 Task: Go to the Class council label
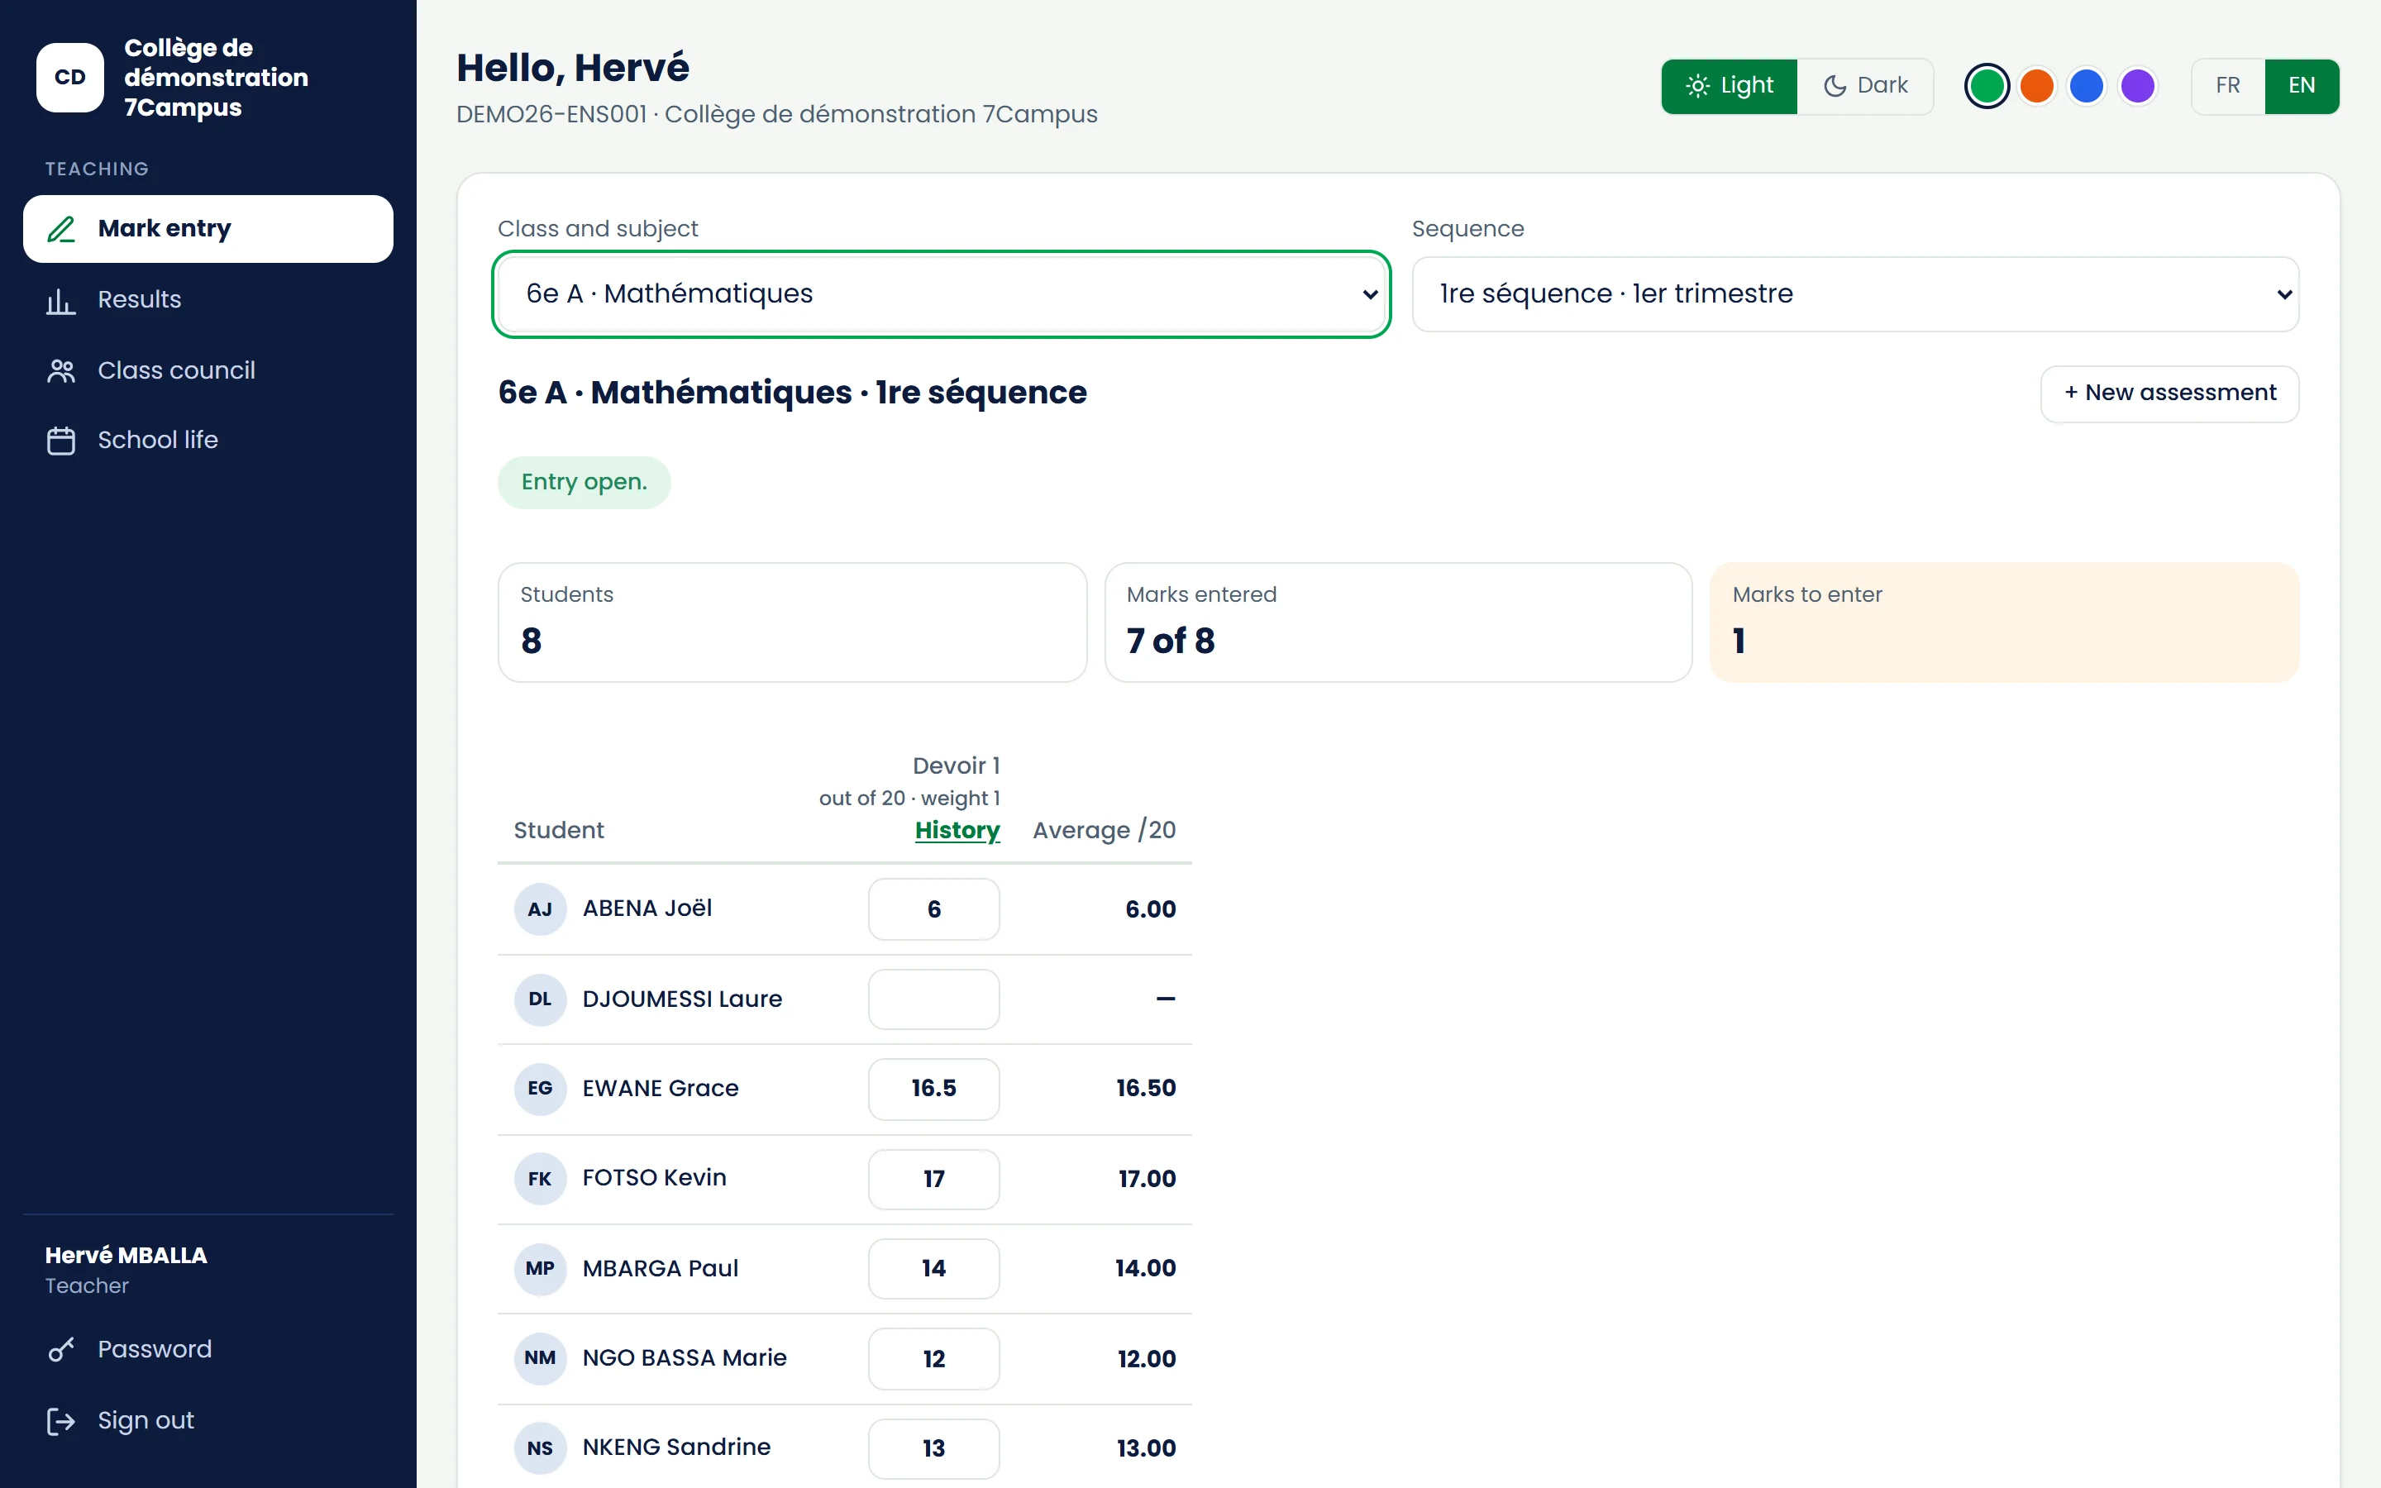pos(176,370)
